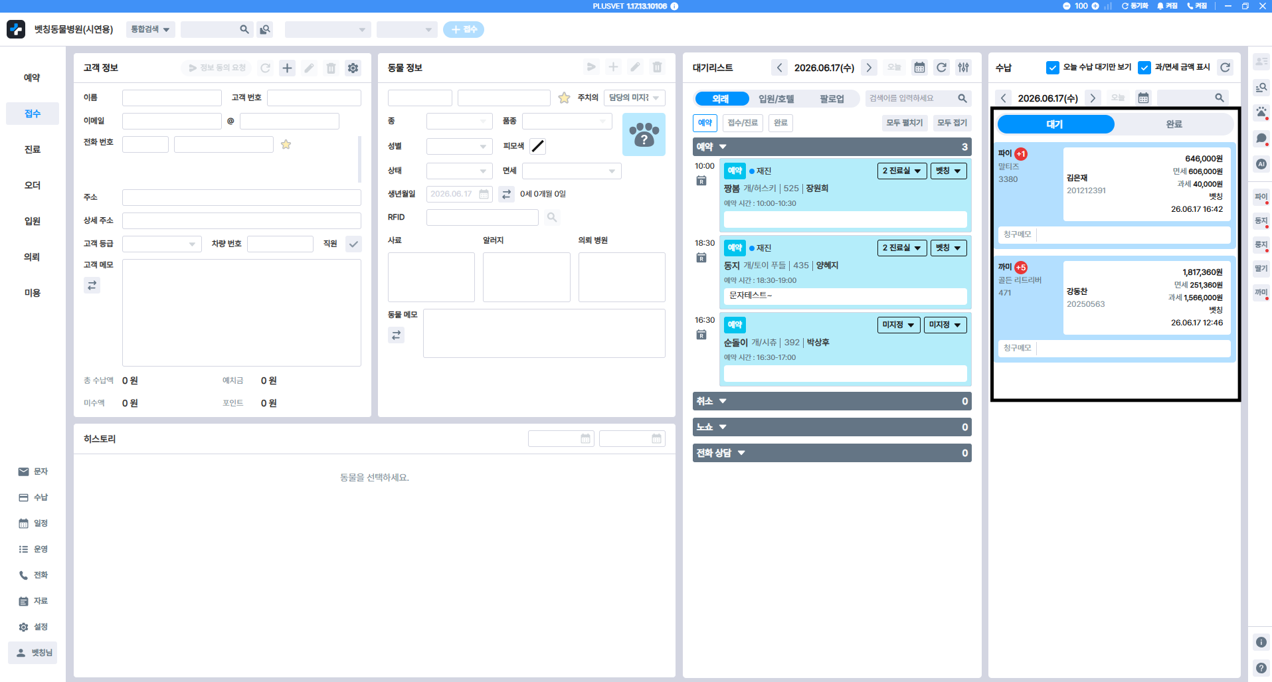Open 미지정 room dropdown for 순돌이
The image size is (1272, 682).
point(899,325)
